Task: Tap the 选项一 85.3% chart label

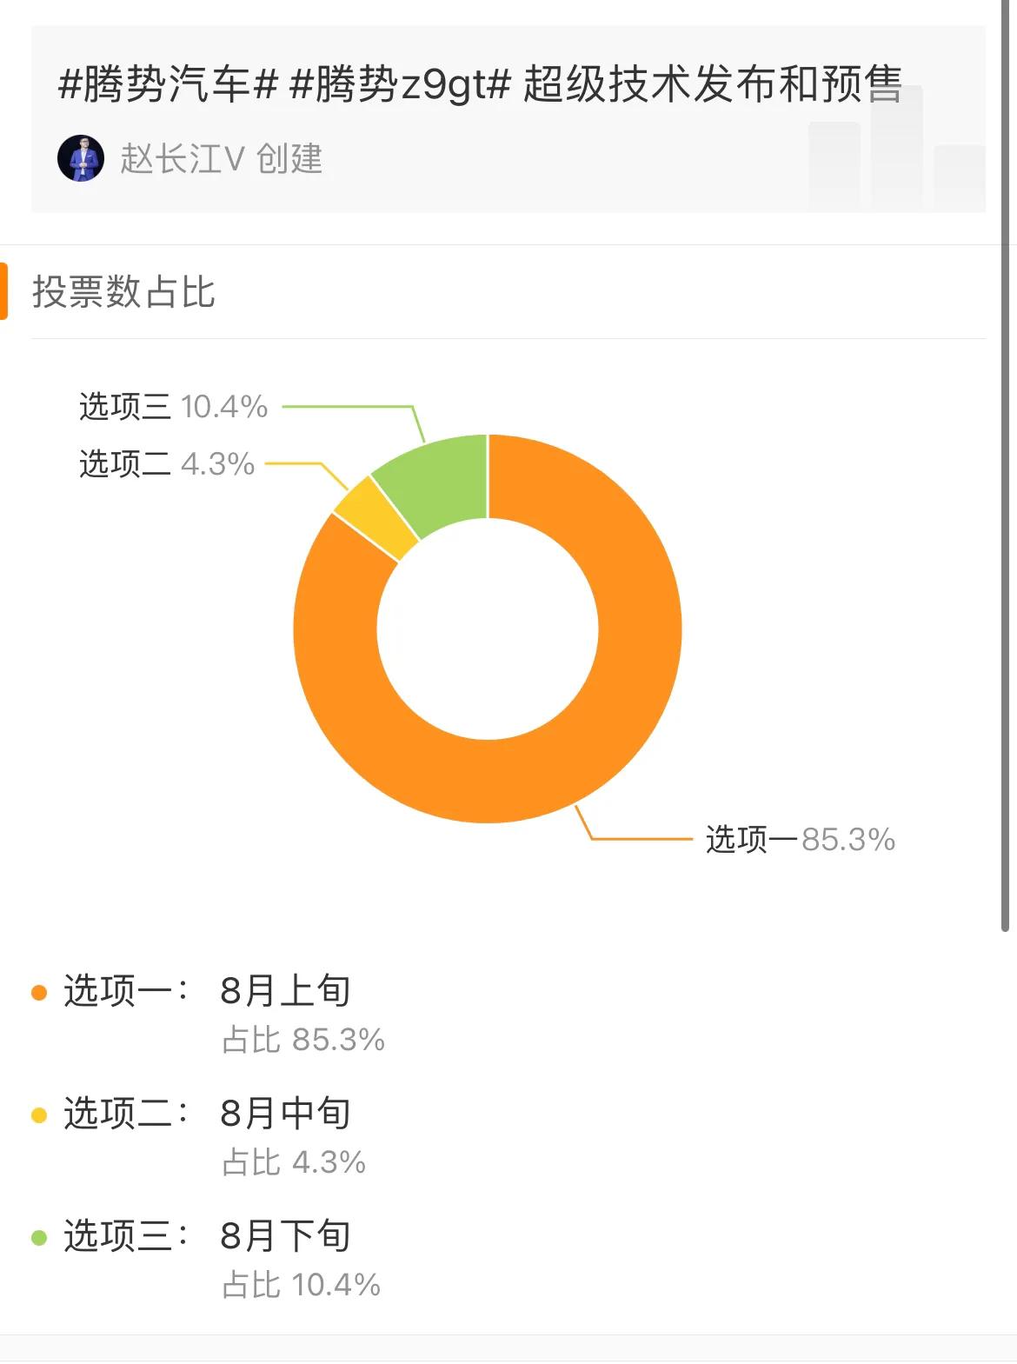Action: pos(800,840)
